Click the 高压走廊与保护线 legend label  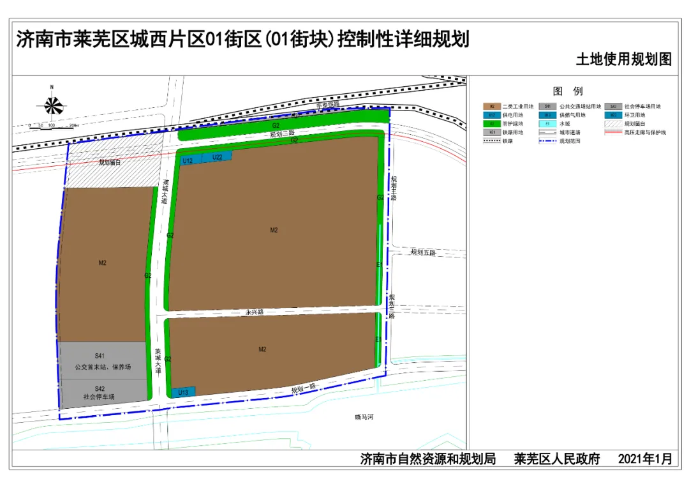[x=645, y=132]
